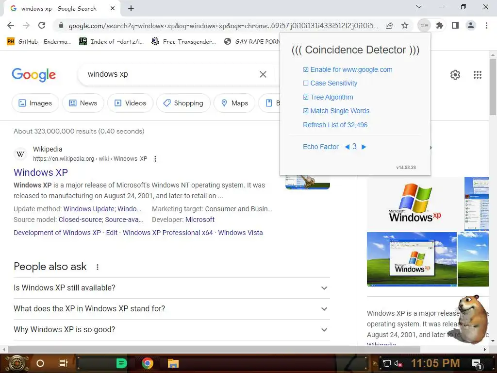Screen dimensions: 497x373
Task: Open Windows XP Professional x64 link
Action: [x=167, y=233]
